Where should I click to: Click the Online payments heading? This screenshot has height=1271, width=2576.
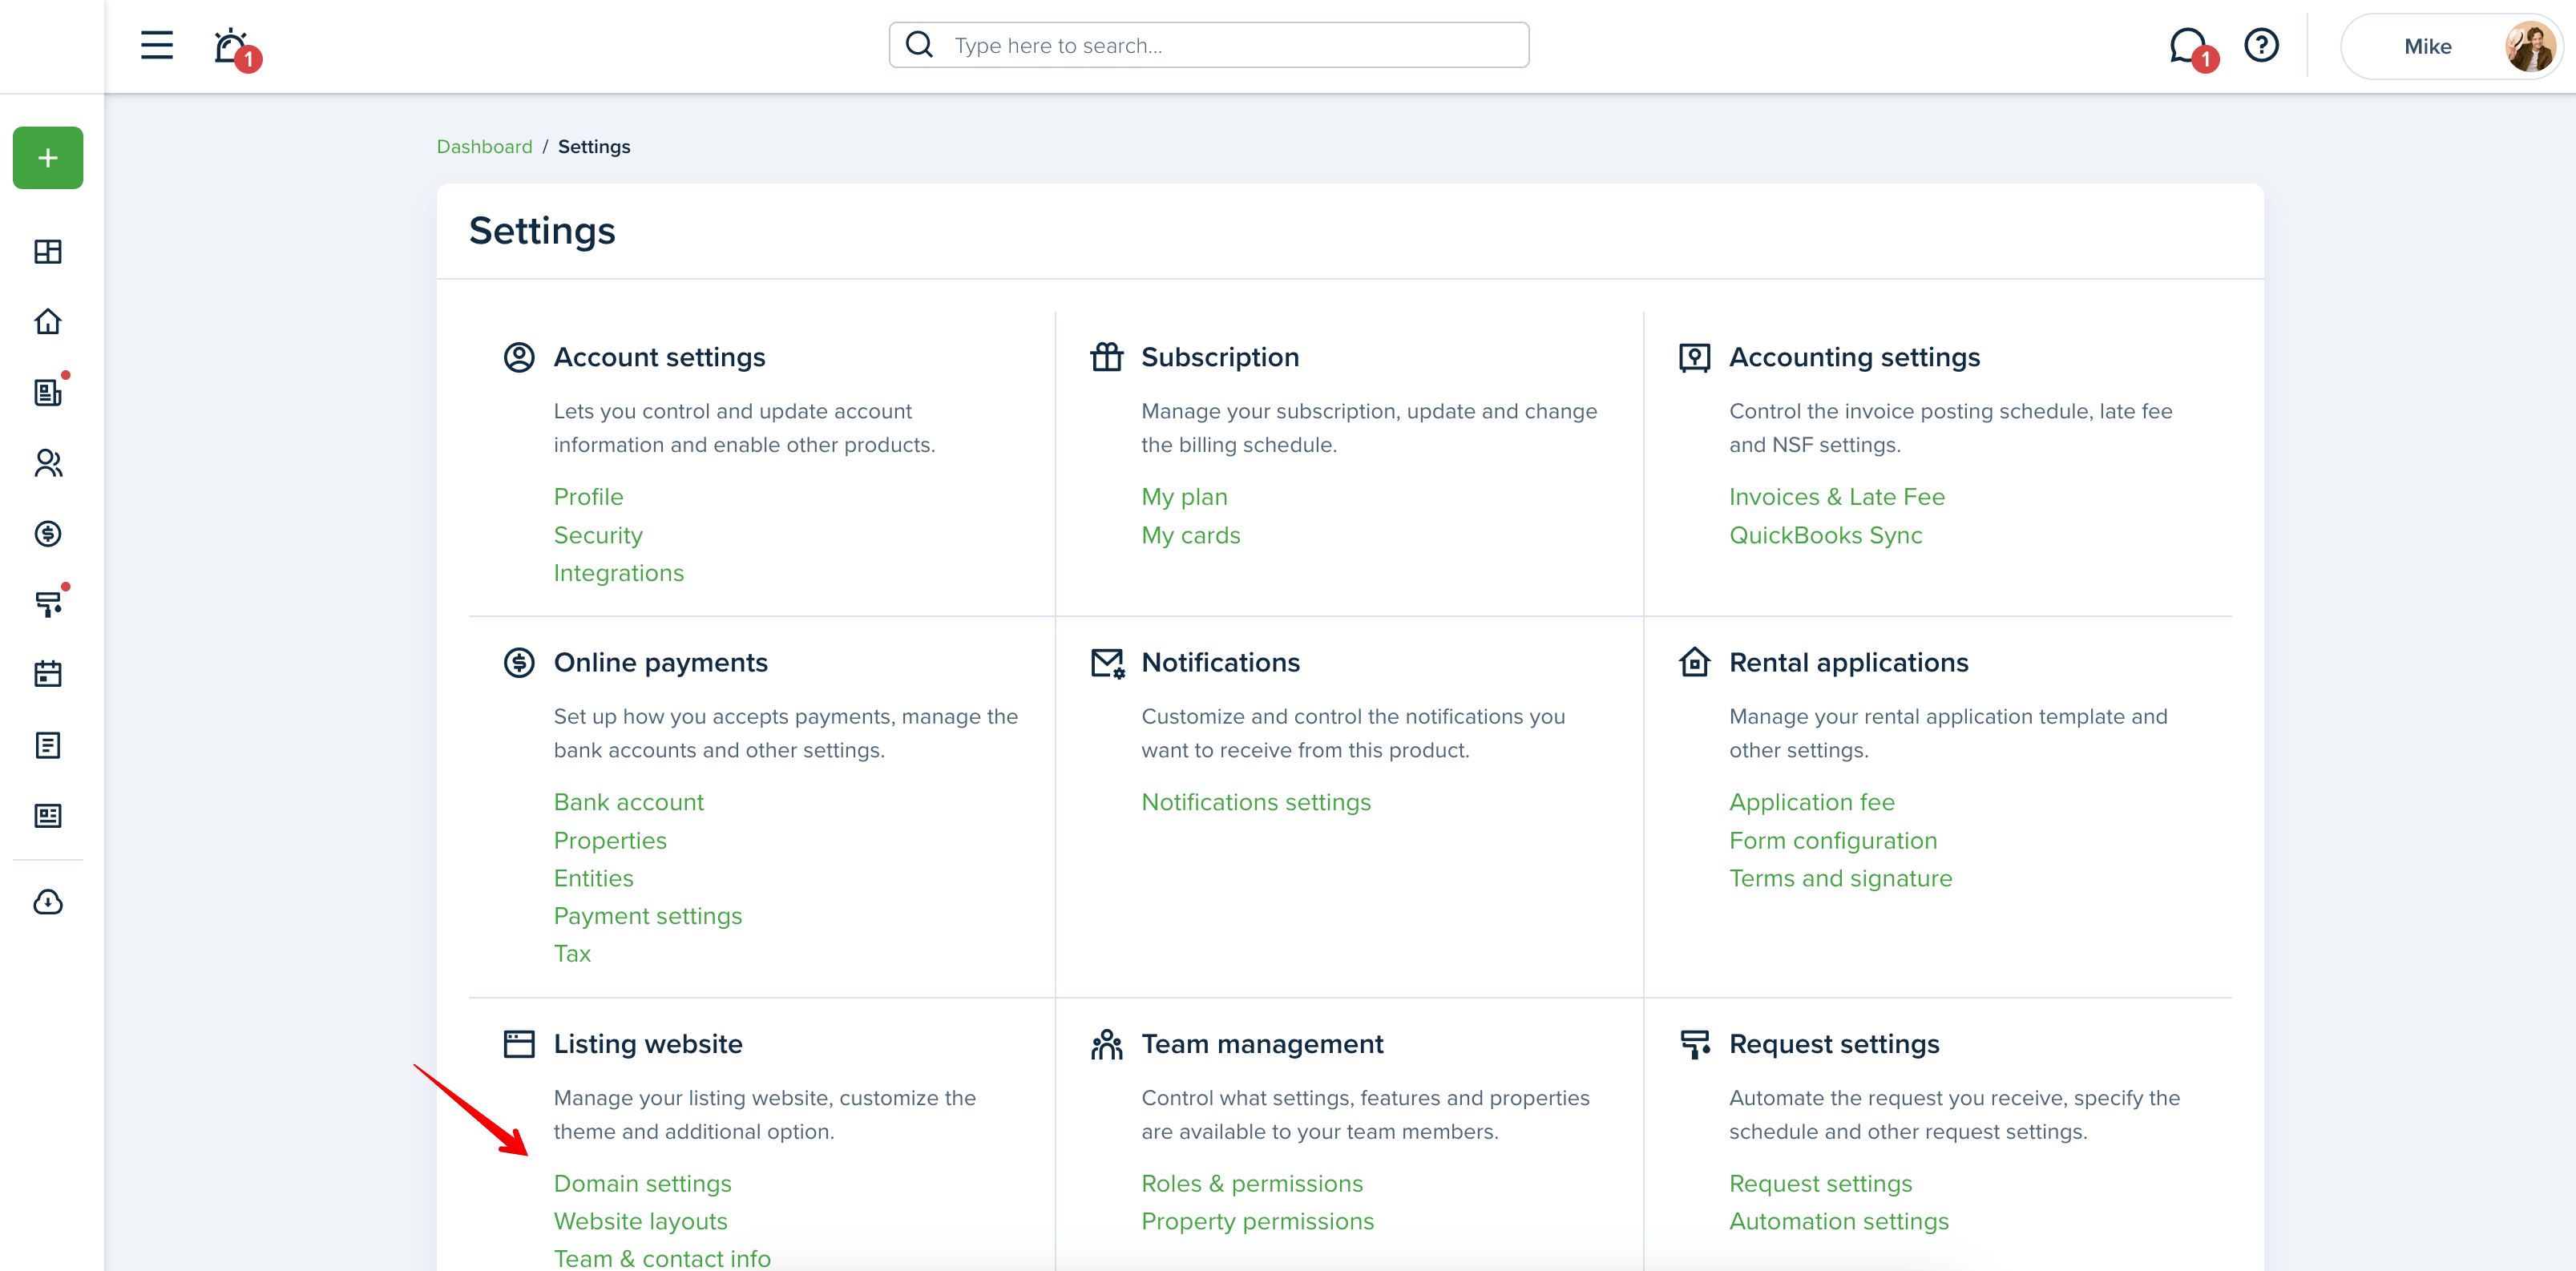pyautogui.click(x=661, y=663)
